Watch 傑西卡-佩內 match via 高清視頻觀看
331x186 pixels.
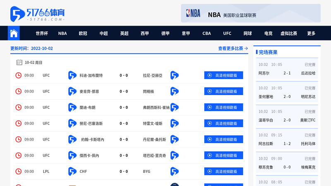[223, 155]
